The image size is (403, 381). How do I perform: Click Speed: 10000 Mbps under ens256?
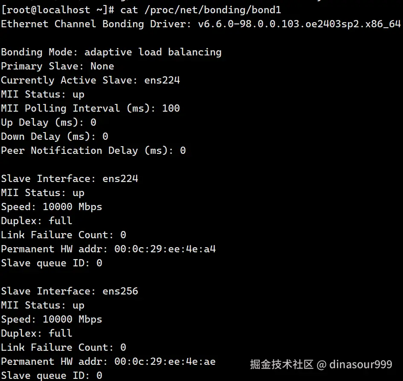pos(51,319)
